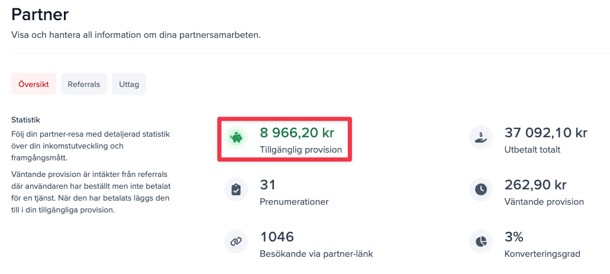
Task: Switch to the Referrals tab
Action: [x=84, y=84]
